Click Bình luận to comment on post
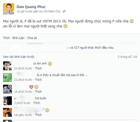This screenshot has height=122, width=140. click(18, 38)
